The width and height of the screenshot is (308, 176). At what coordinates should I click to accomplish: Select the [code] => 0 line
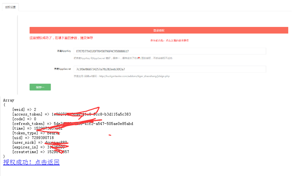pyautogui.click(x=24, y=119)
